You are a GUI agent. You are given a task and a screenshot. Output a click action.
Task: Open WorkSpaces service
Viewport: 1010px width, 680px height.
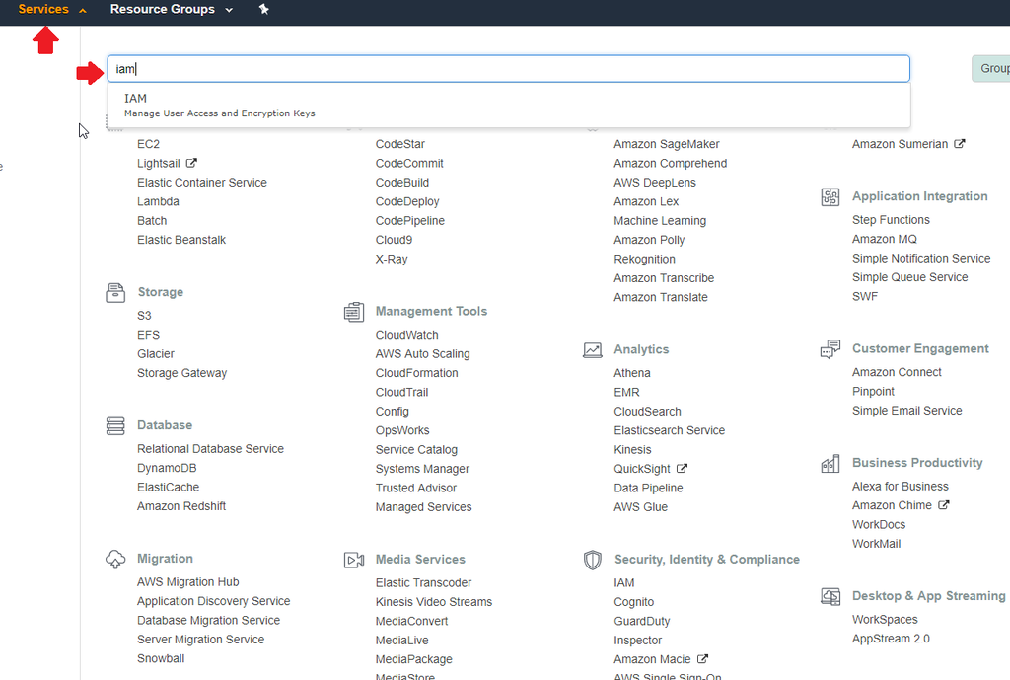tap(885, 620)
